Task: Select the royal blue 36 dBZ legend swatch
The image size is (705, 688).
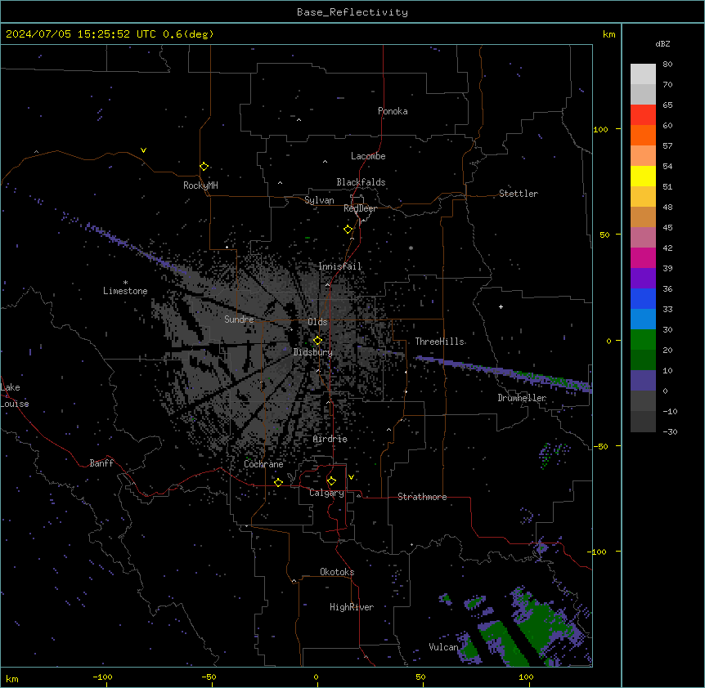Action: click(643, 298)
